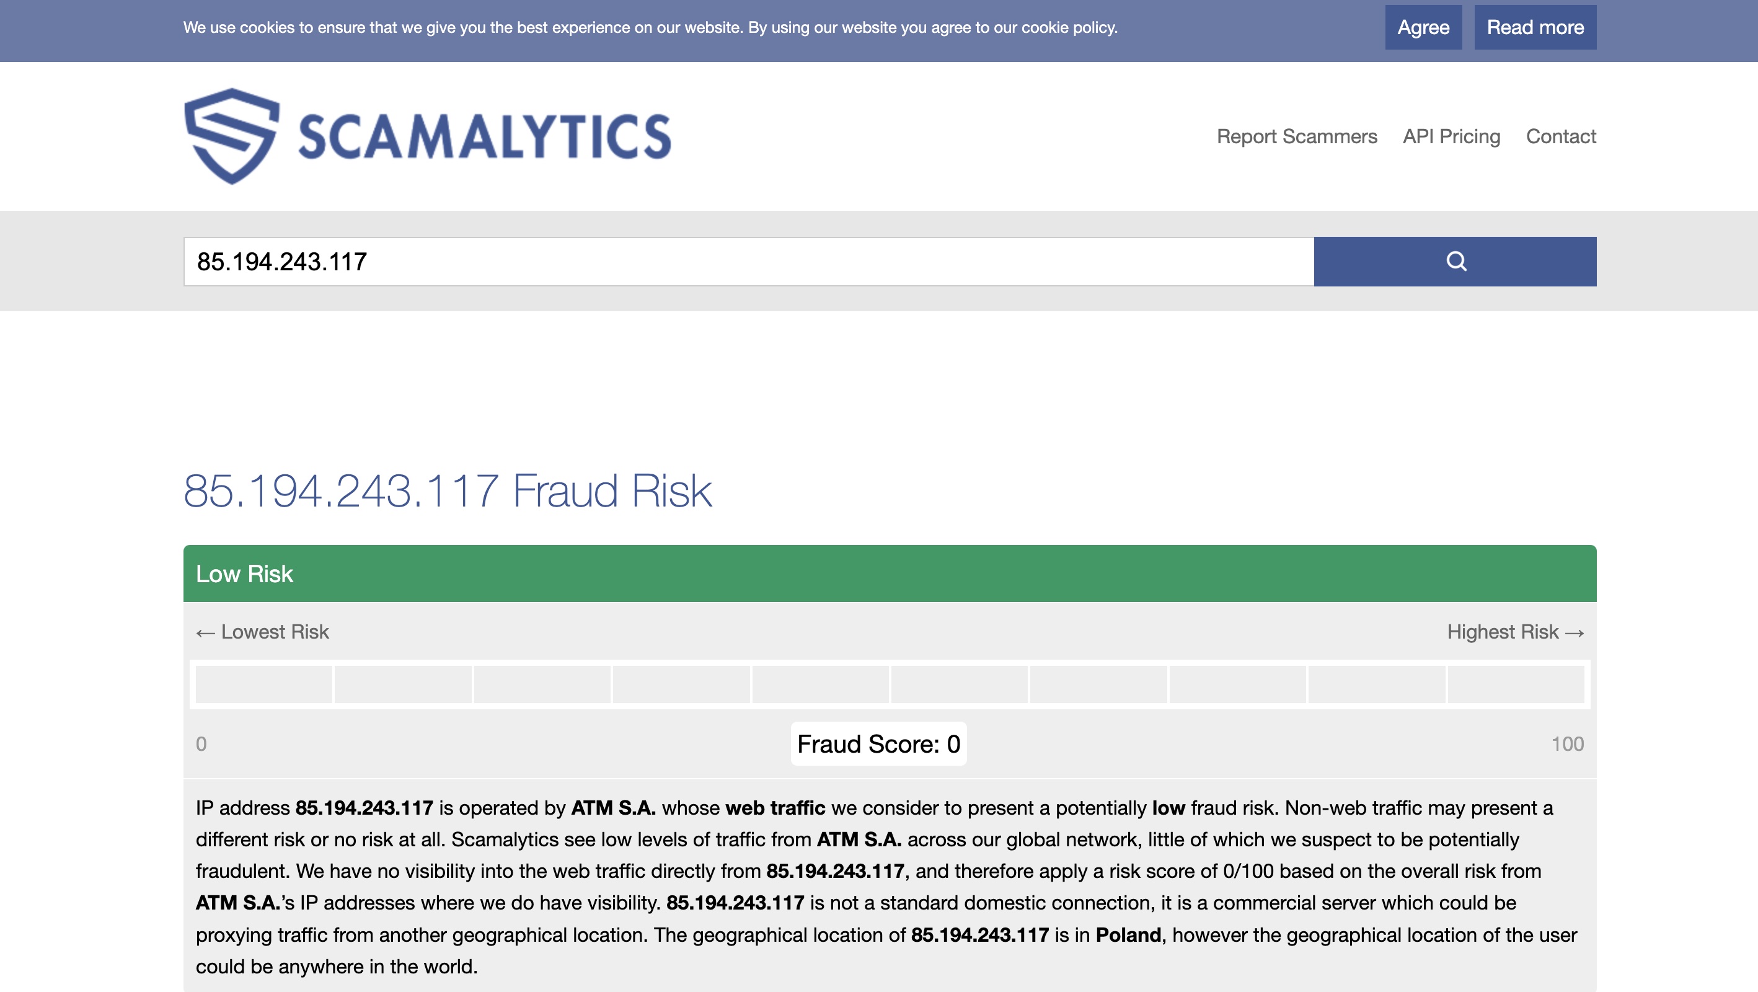Click the Highest Risk arrow label
The width and height of the screenshot is (1758, 992).
pos(1515,632)
